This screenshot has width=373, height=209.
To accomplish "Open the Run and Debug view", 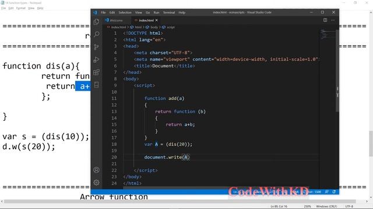I will point(96,59).
